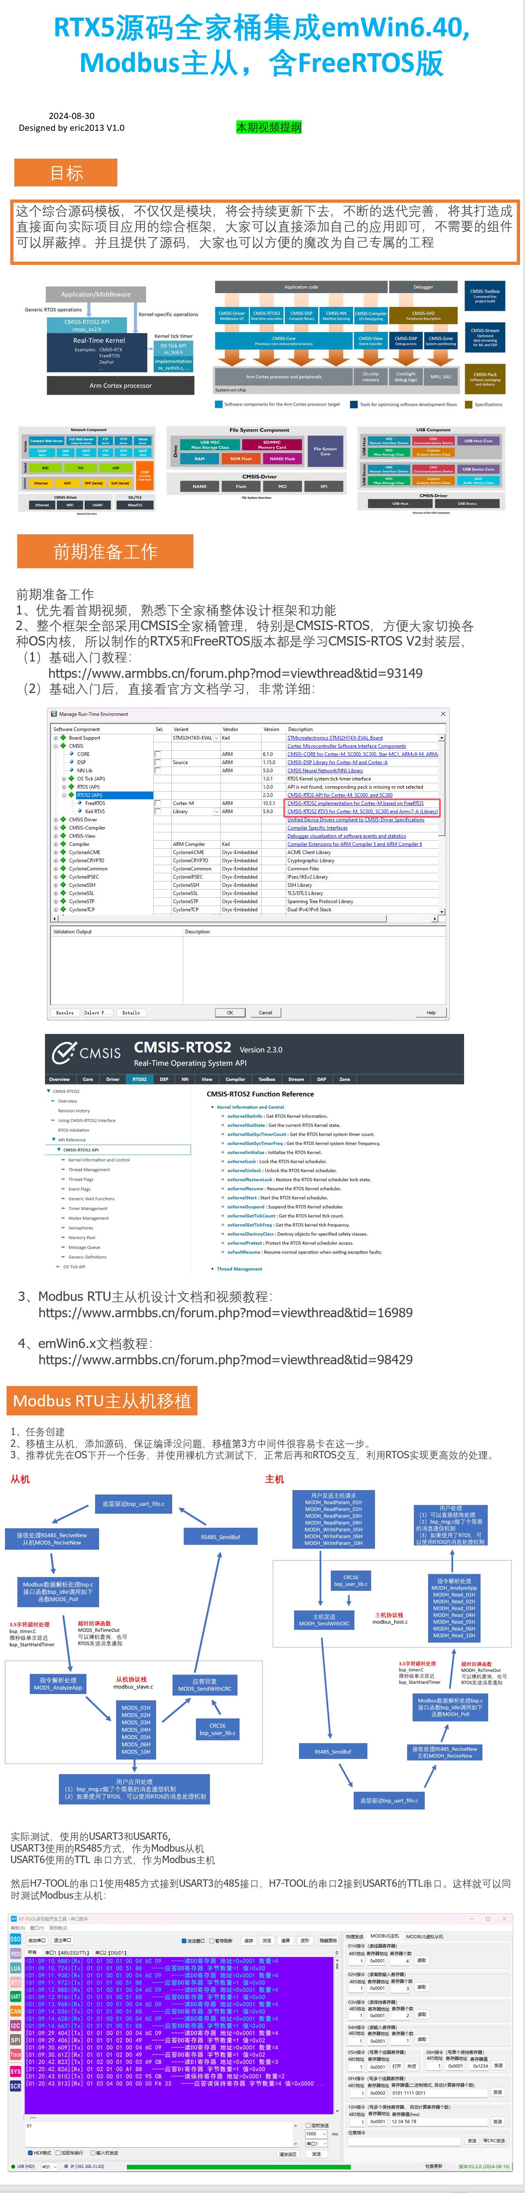525x2193 pixels.
Task: Open the LUA script tool icon
Action: tap(15, 1968)
